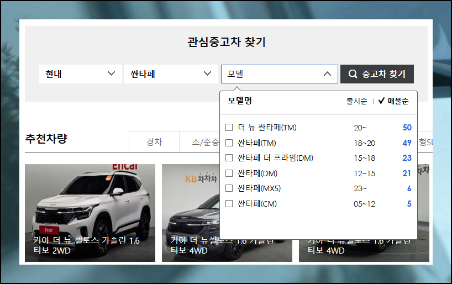The image size is (452, 284).
Task: Select the 경차 tab
Action: [x=154, y=142]
